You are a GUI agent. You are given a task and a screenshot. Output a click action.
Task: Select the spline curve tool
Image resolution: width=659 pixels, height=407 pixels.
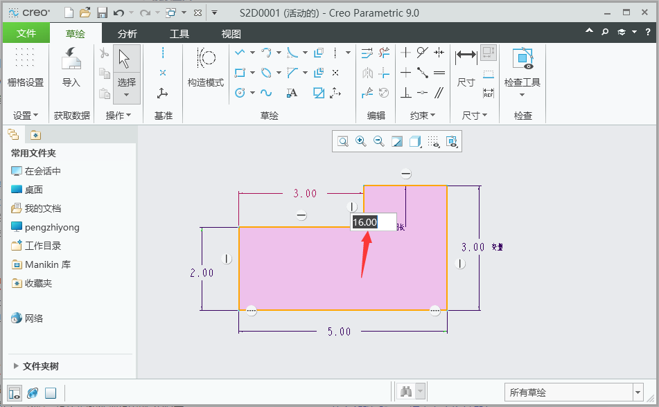tap(266, 93)
